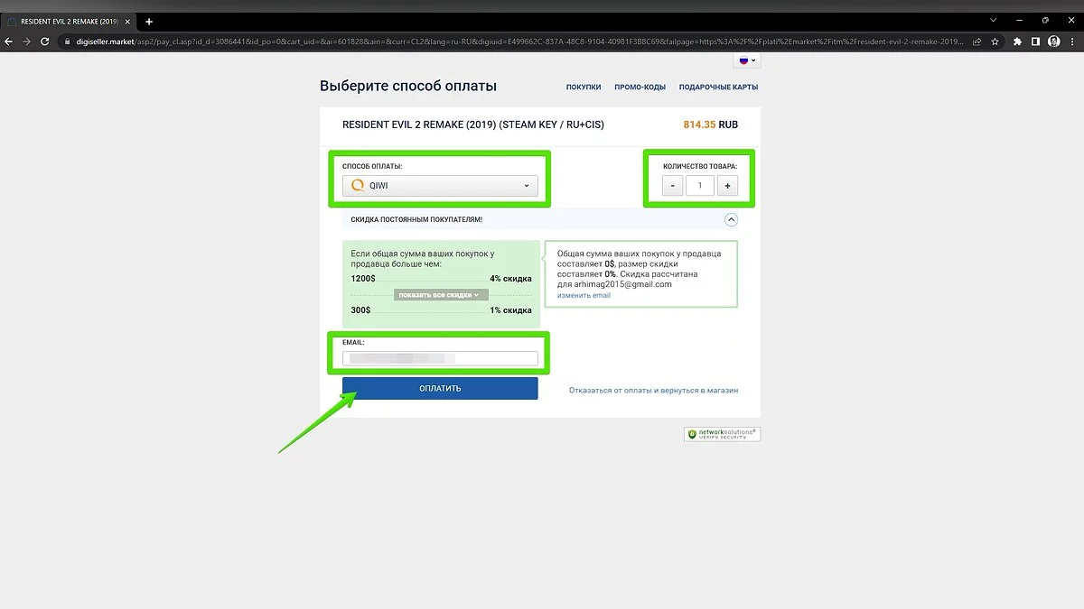Open the Промо-коды link
The width and height of the screenshot is (1084, 609).
coord(640,88)
